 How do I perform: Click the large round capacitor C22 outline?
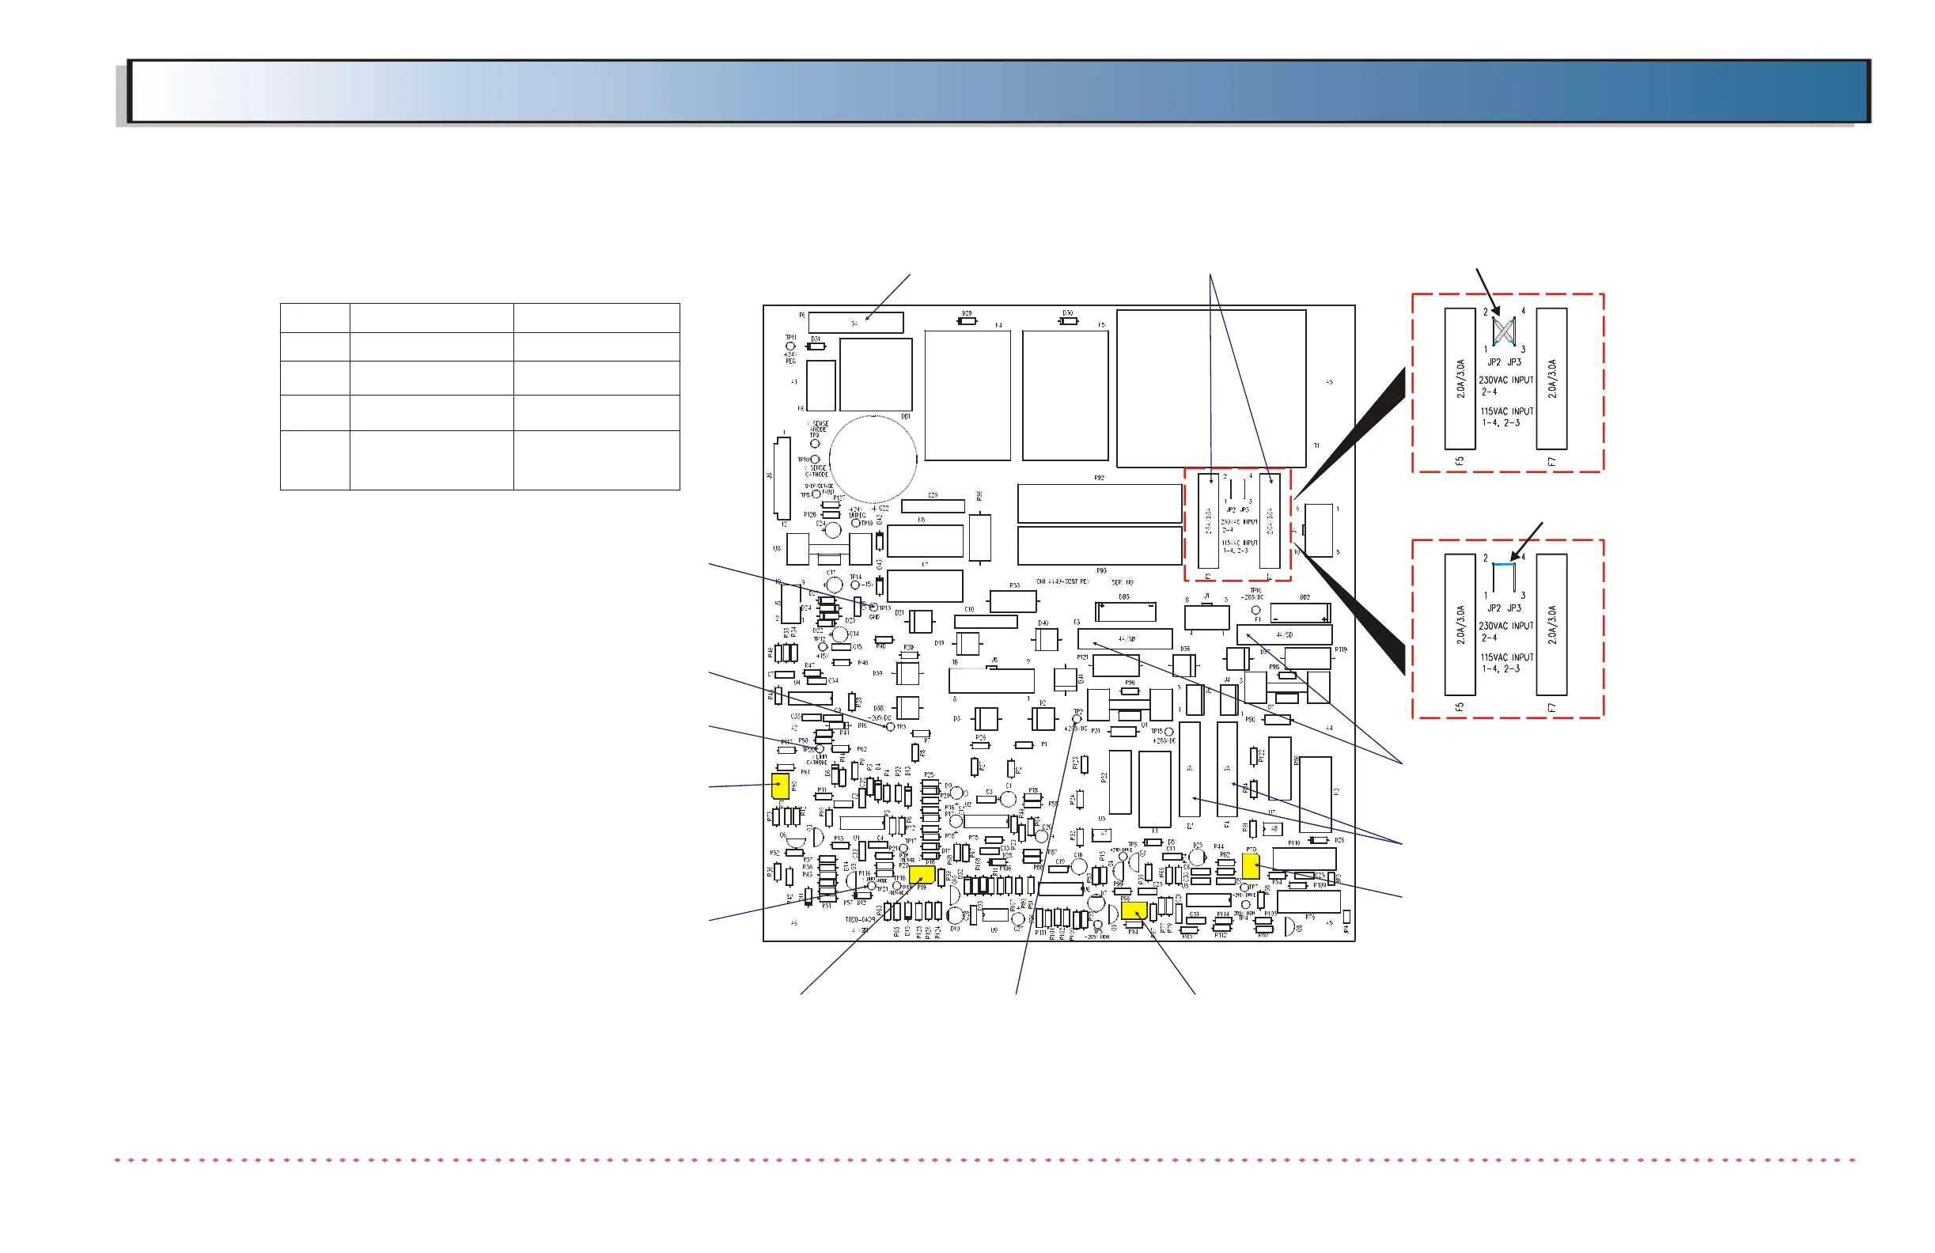tap(873, 460)
